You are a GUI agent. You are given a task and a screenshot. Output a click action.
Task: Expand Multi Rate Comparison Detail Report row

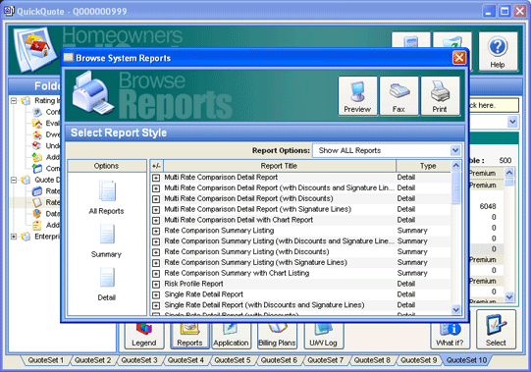[x=156, y=178]
